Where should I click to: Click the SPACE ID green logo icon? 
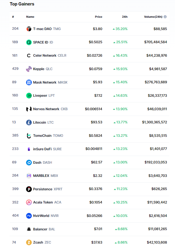click(x=29, y=42)
